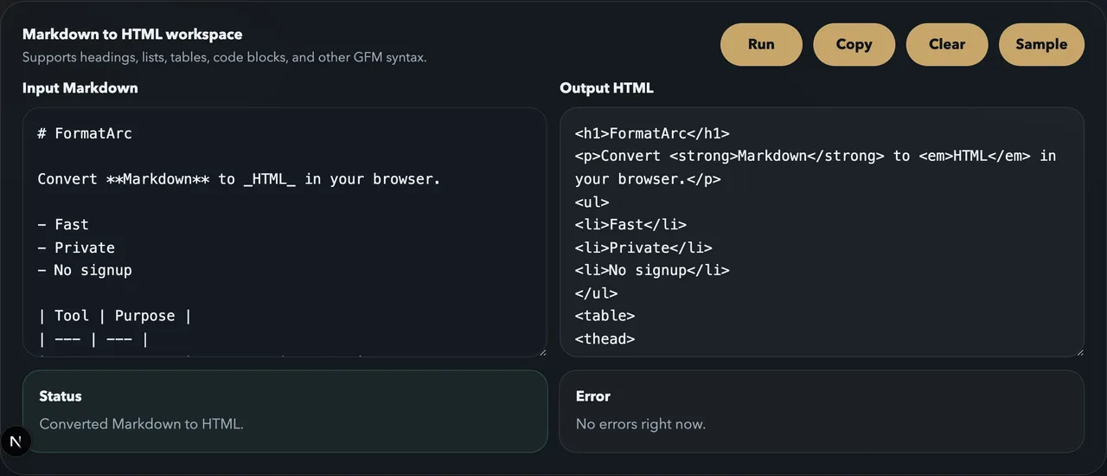Click the '<li>Fast</li>' output line
This screenshot has height=476, width=1107.
pyautogui.click(x=630, y=224)
